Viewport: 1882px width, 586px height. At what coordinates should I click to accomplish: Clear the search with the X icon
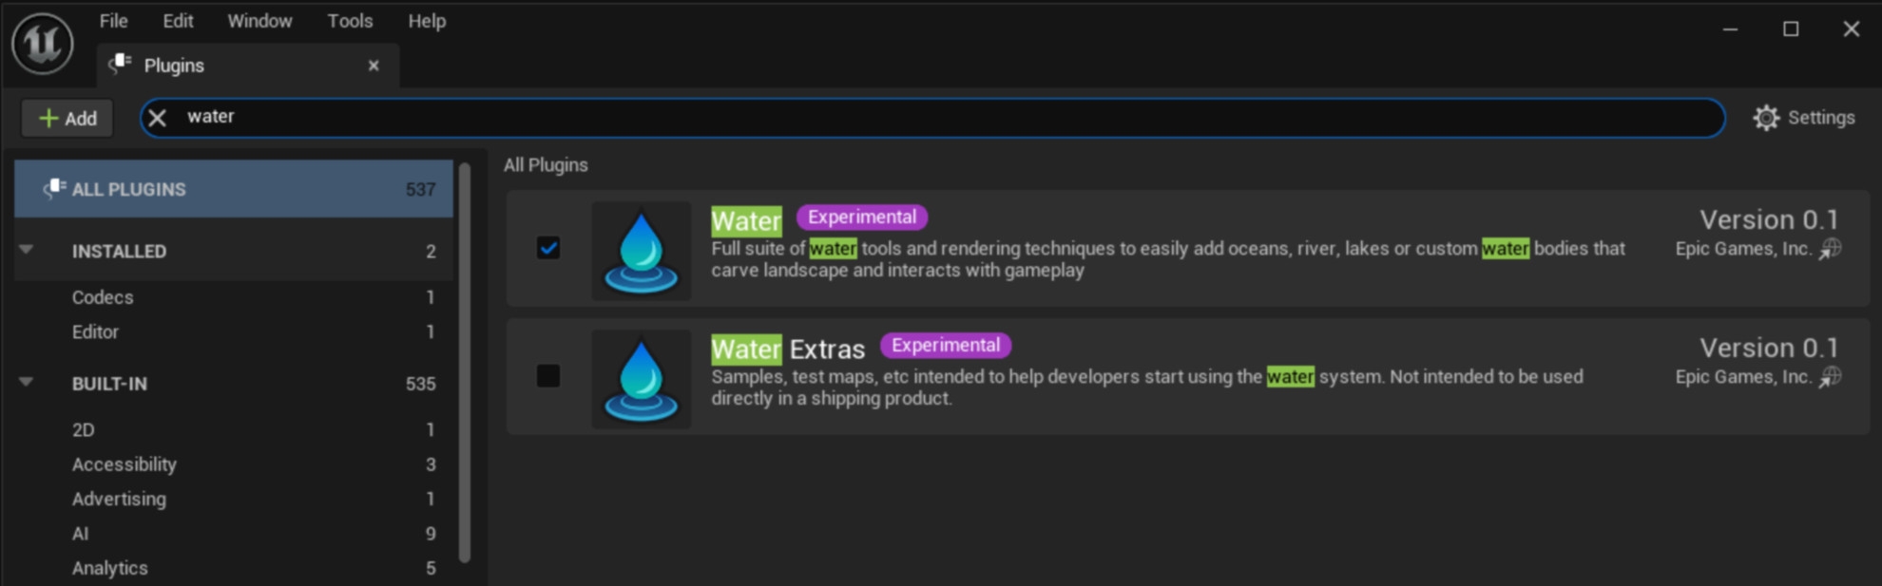(158, 118)
